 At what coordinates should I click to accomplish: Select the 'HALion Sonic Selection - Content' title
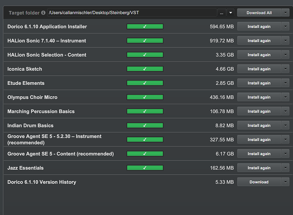coord(47,55)
